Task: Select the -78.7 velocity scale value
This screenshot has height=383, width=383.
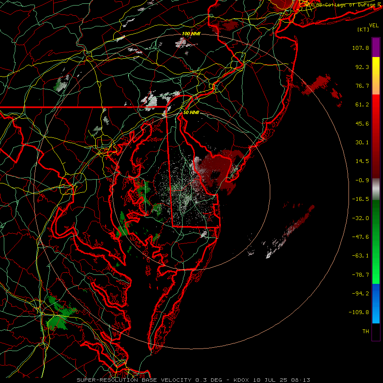Action: pyautogui.click(x=360, y=275)
